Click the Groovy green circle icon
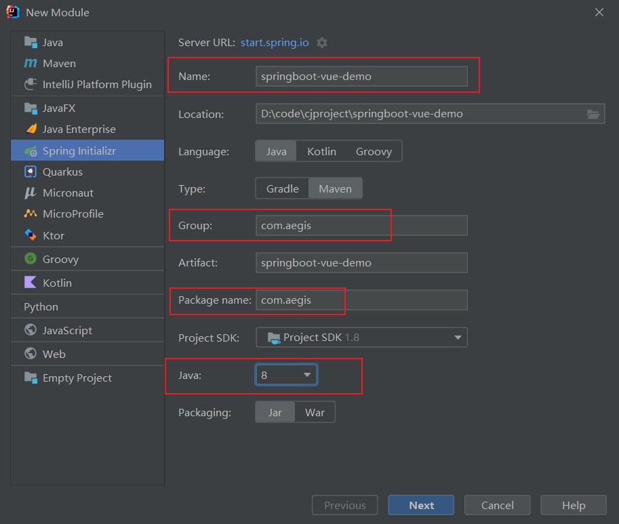Image resolution: width=619 pixels, height=524 pixels. (31, 259)
